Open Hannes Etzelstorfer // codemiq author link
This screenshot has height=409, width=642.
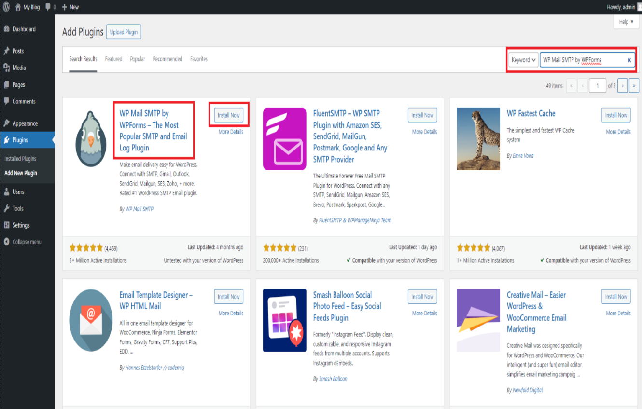click(155, 368)
